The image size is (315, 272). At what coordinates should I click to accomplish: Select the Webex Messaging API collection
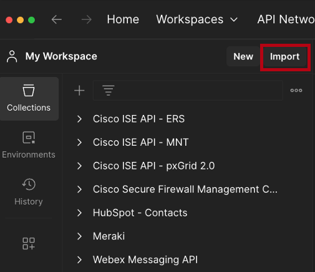(x=145, y=259)
